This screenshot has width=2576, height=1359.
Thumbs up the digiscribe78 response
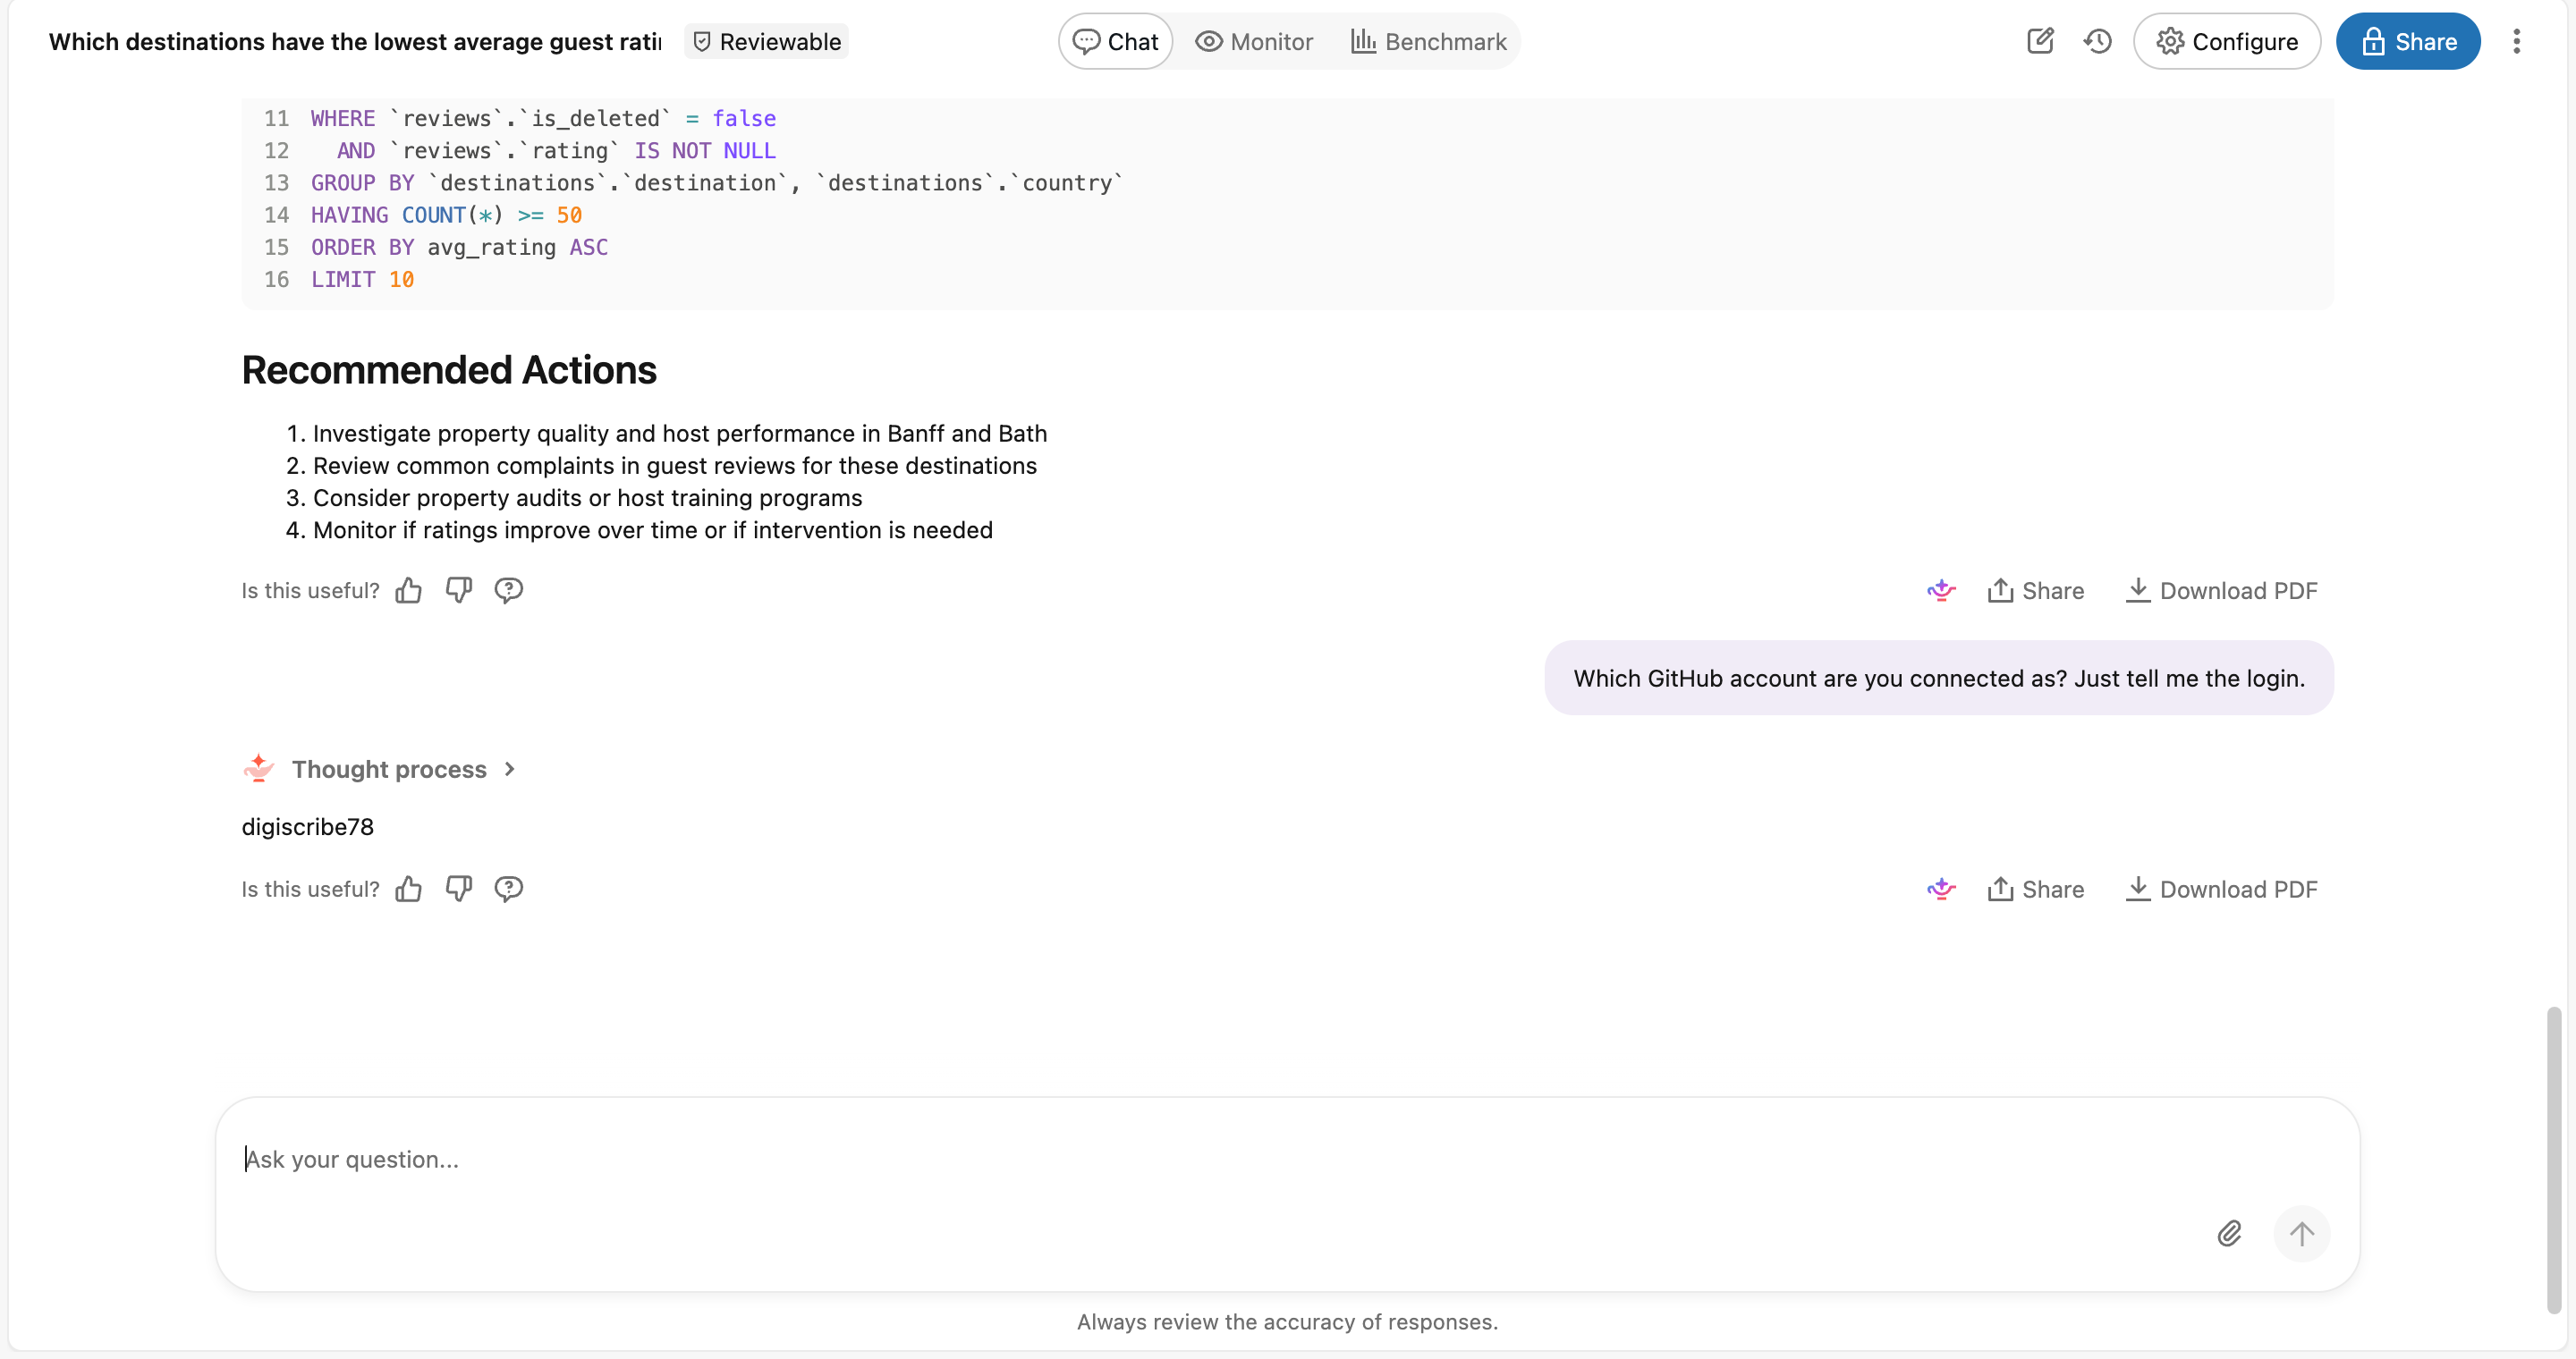coord(408,889)
